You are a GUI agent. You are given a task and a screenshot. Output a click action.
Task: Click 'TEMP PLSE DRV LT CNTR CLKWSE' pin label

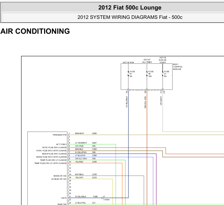pyautogui.click(x=50, y=163)
